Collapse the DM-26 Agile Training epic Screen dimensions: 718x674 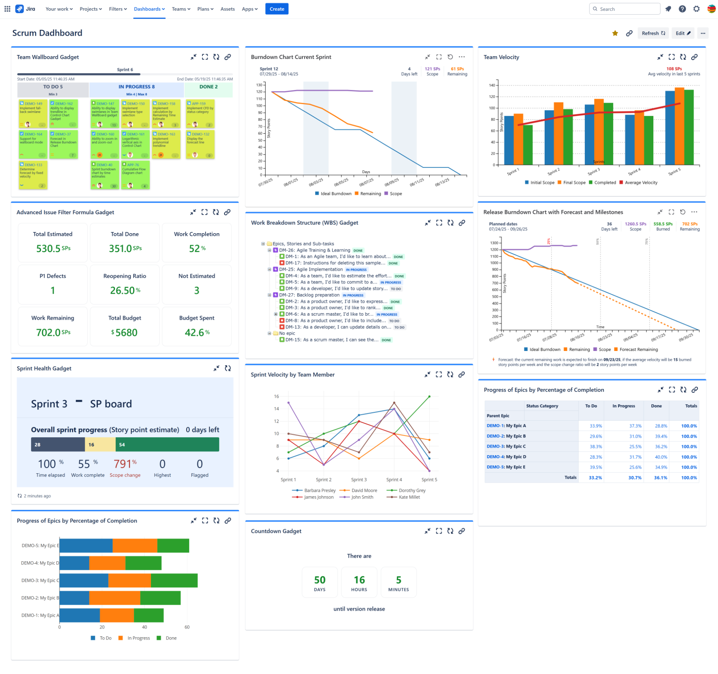pos(269,250)
